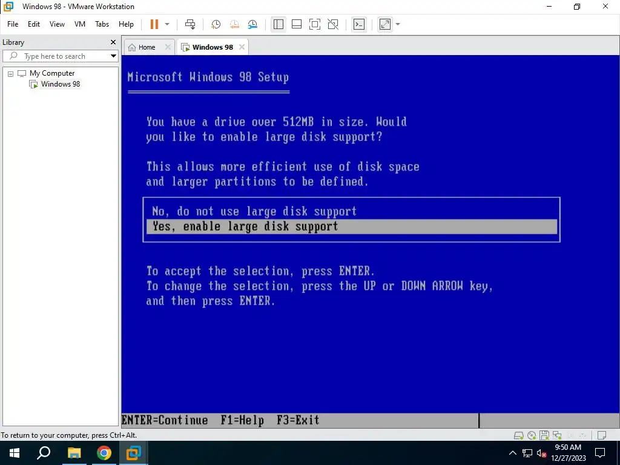Open the File menu
Image resolution: width=620 pixels, height=465 pixels.
click(13, 24)
